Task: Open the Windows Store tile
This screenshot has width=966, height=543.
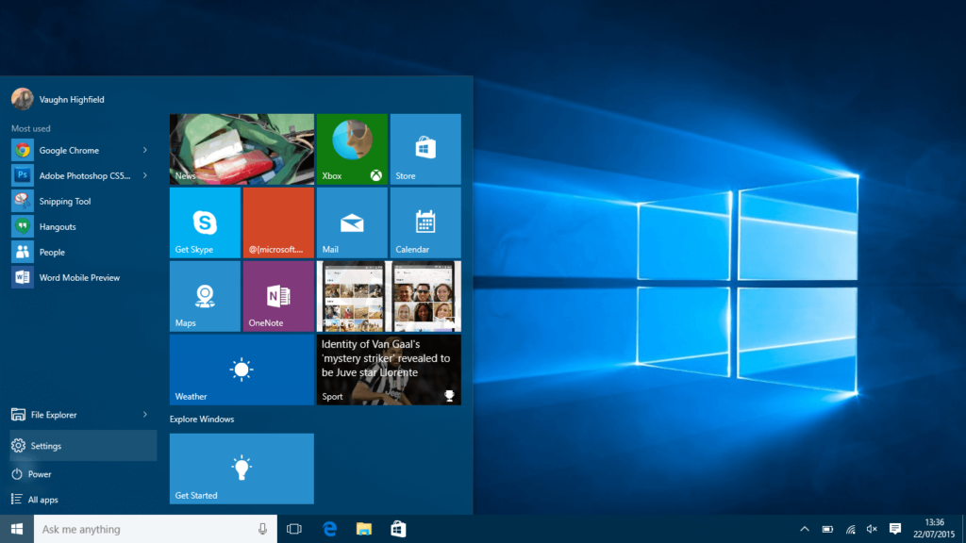Action: point(425,149)
